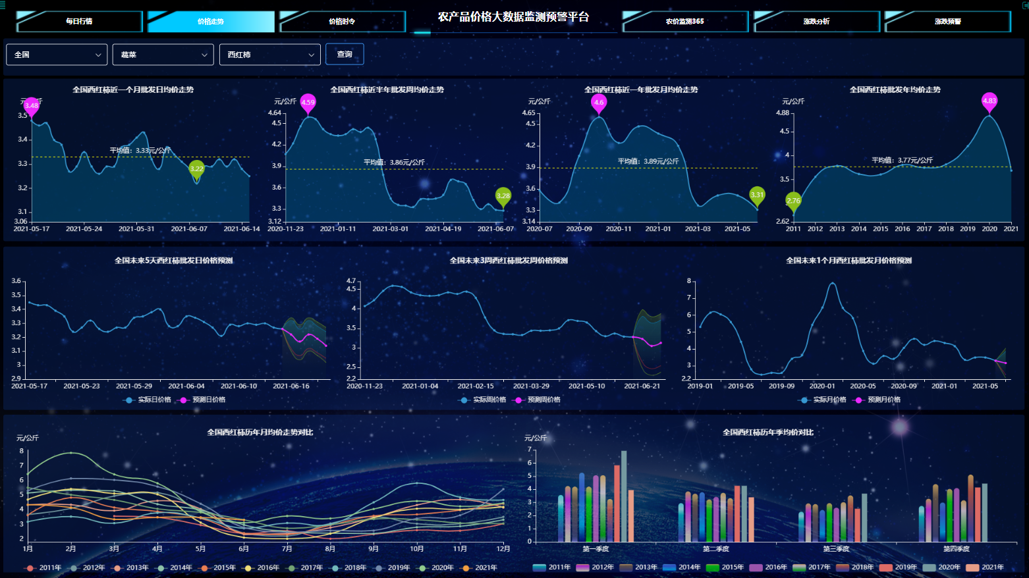The image size is (1029, 578).
Task: Click the 2015年 green swatch in quarterly legend
Action: [x=712, y=567]
